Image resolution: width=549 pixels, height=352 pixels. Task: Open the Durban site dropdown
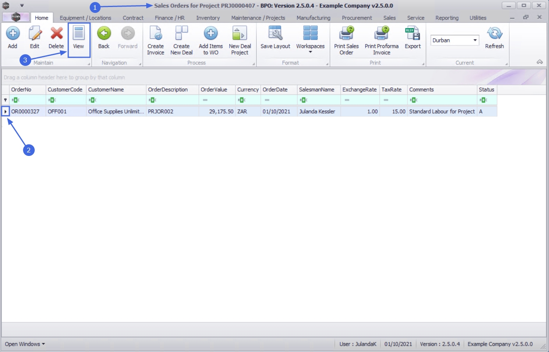(x=475, y=40)
